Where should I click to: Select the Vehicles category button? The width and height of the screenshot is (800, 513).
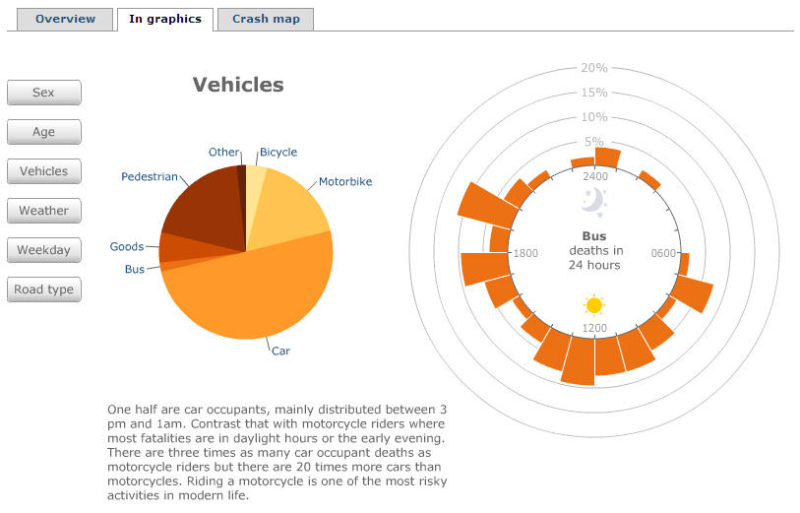point(43,171)
